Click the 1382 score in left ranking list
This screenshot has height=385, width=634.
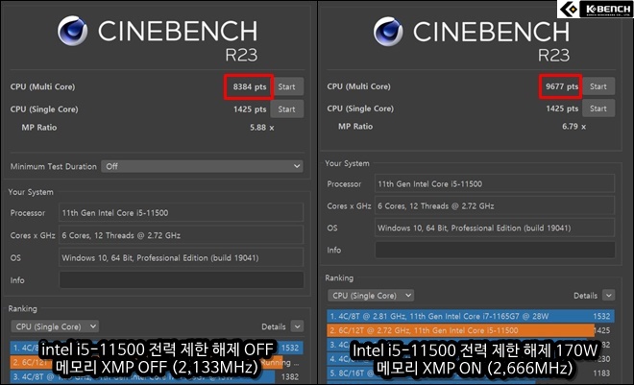pyautogui.click(x=290, y=376)
